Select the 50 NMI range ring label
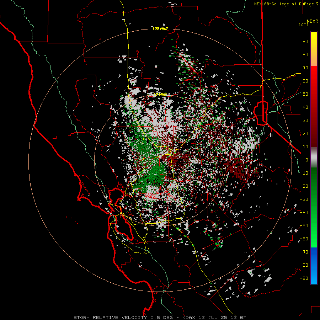This screenshot has width=320, height=320. [160, 94]
